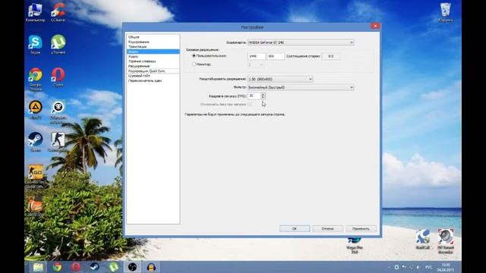Launch the CS:GO desktop shortcut
The image size is (486, 273).
pos(36,177)
